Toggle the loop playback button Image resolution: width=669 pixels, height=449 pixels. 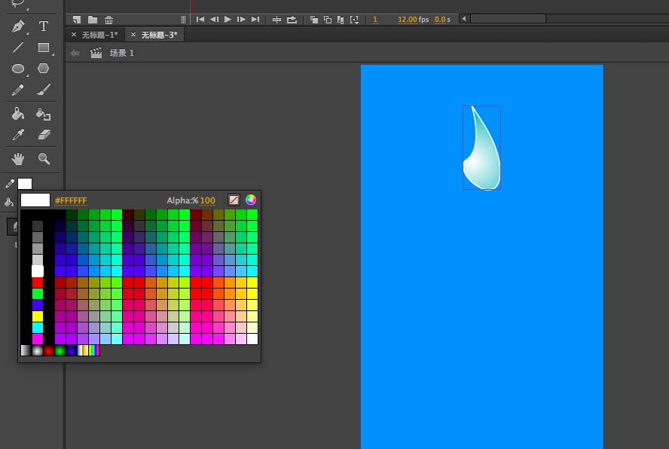[292, 20]
